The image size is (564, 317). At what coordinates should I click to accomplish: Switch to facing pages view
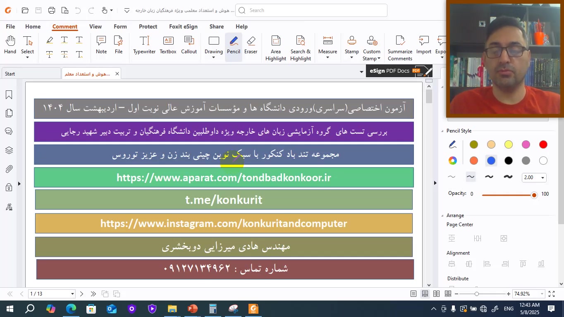pos(437,294)
